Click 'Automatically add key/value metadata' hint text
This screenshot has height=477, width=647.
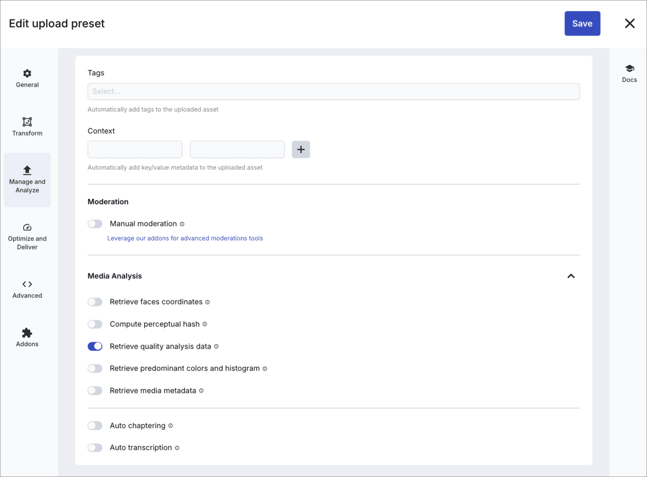coord(175,168)
